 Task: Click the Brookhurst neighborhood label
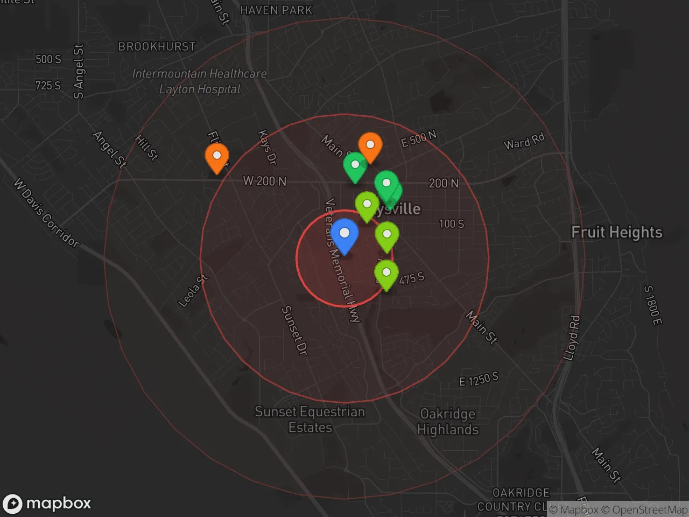(157, 46)
